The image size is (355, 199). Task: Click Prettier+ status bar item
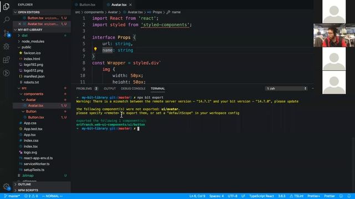tap(313, 196)
